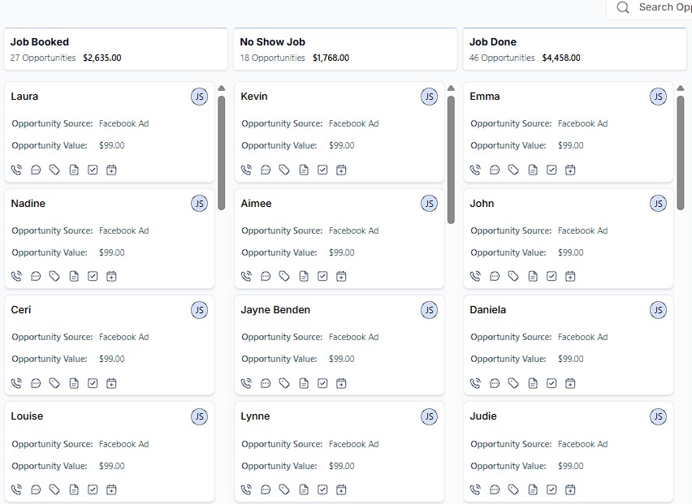Click the No Show Job column scrollbar thumb
The height and width of the screenshot is (504, 692).
point(451,158)
